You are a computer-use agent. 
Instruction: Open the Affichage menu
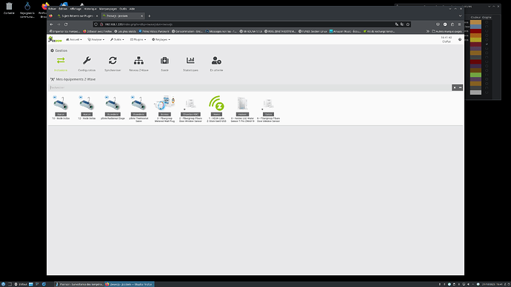[x=76, y=9]
